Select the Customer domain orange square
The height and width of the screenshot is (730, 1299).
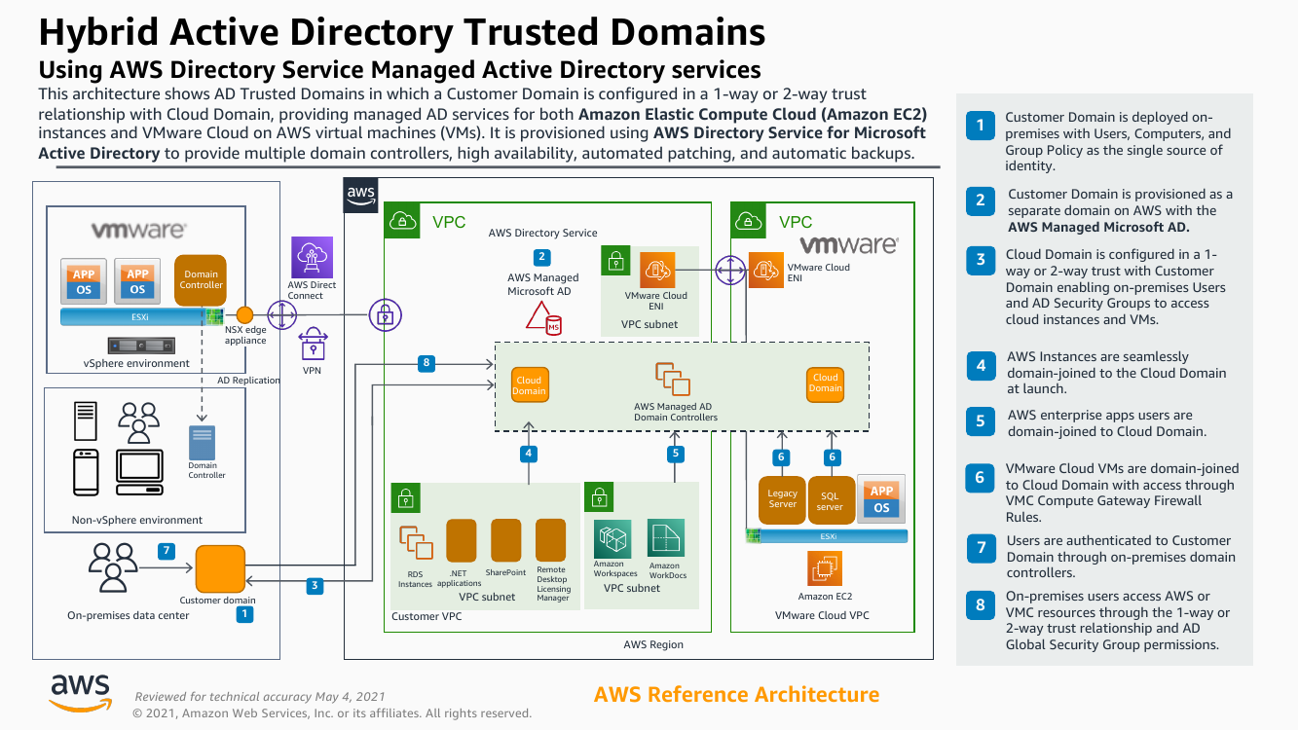click(220, 568)
